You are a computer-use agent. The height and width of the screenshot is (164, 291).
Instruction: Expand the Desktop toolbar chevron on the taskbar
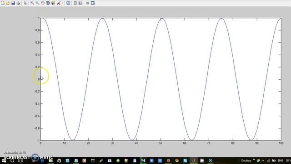(x=254, y=160)
